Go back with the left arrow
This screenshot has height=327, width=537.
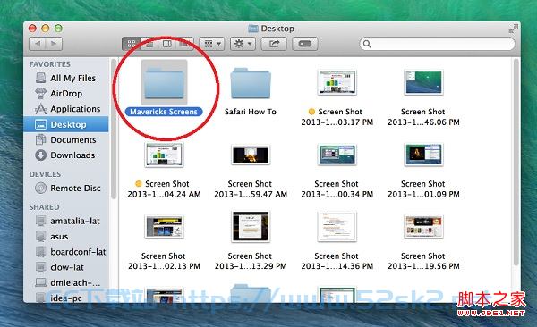(x=38, y=44)
